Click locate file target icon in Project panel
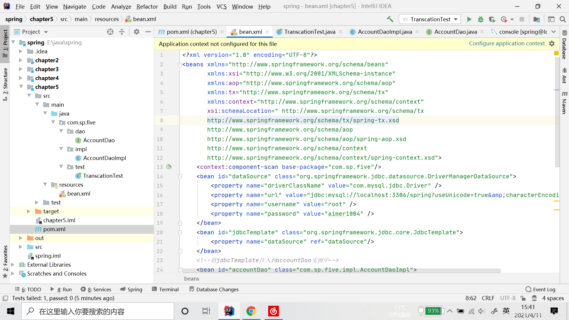The width and height of the screenshot is (569, 320). [110, 32]
